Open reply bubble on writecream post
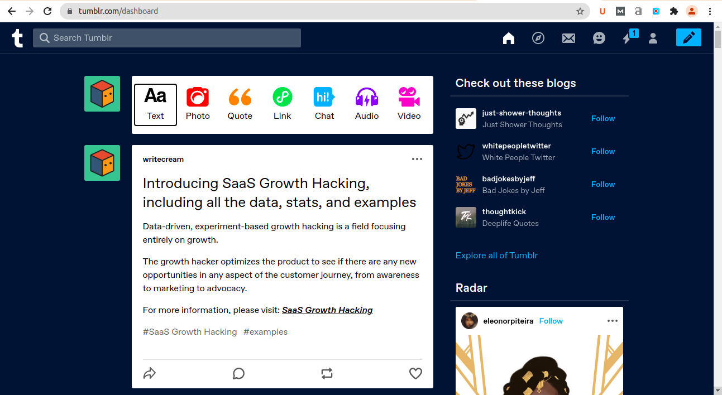This screenshot has height=395, width=722. (238, 373)
